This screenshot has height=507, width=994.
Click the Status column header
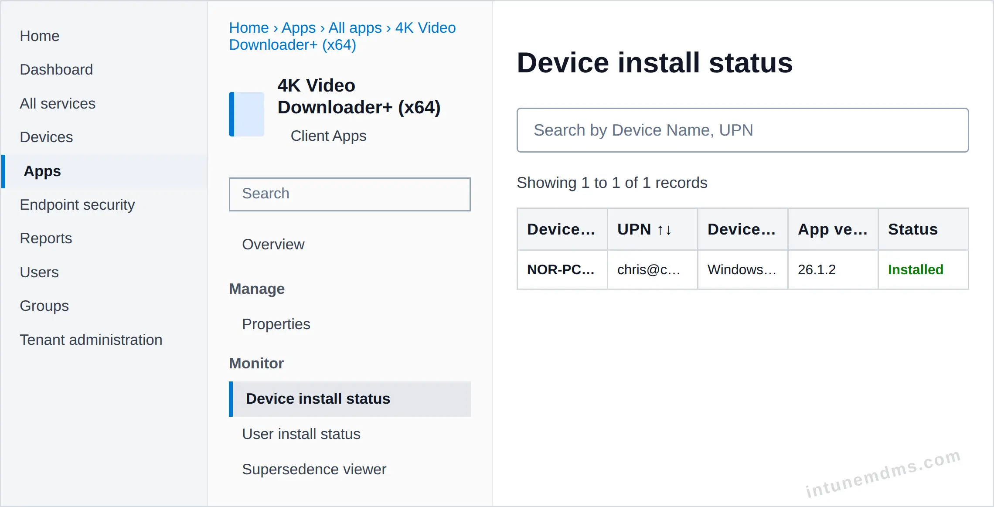[x=923, y=229]
